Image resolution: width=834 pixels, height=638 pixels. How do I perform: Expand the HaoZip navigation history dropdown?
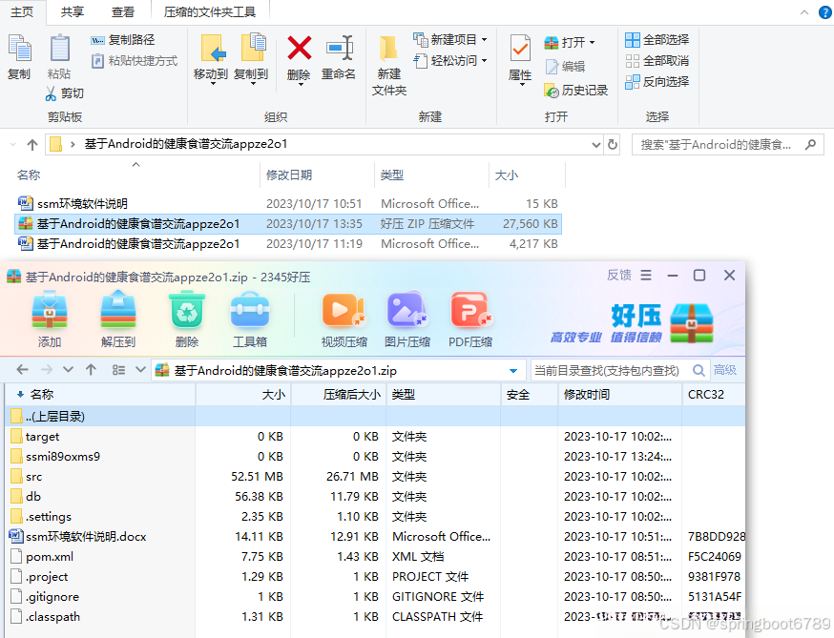(x=68, y=369)
